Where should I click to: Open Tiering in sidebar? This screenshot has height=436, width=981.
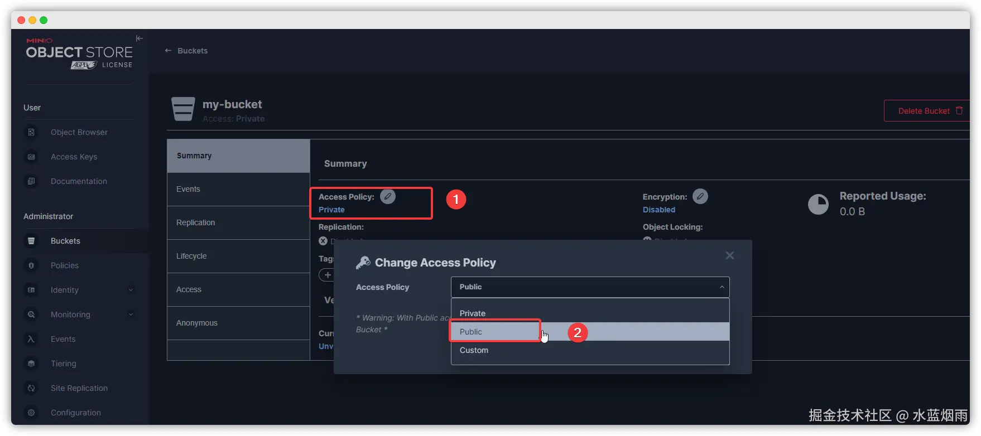coord(64,364)
